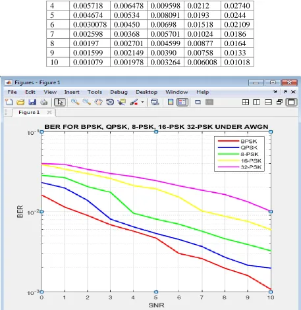Open the Desktop menu
This screenshot has height=310, width=301.
coord(147,92)
